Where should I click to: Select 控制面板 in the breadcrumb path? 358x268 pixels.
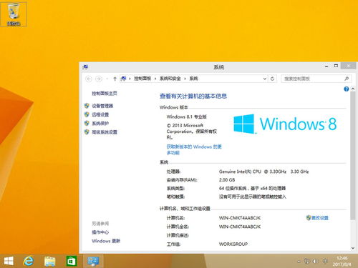(142, 79)
